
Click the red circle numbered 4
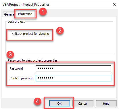(x=37, y=101)
